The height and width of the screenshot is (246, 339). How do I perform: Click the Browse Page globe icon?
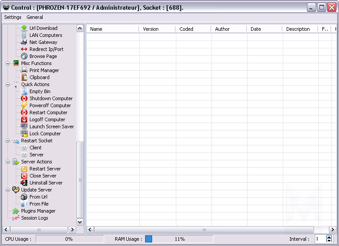(24, 56)
